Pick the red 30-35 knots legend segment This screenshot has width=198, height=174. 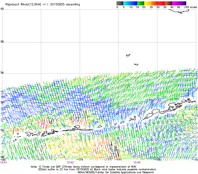(x=162, y=3)
